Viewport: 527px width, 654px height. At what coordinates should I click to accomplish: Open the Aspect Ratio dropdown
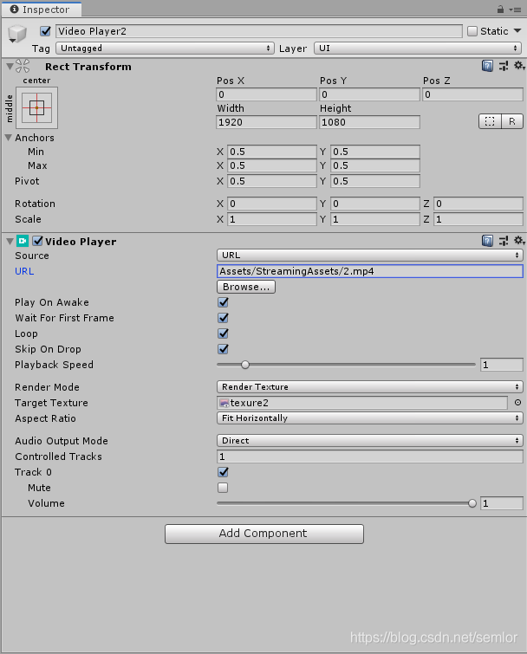pyautogui.click(x=370, y=418)
